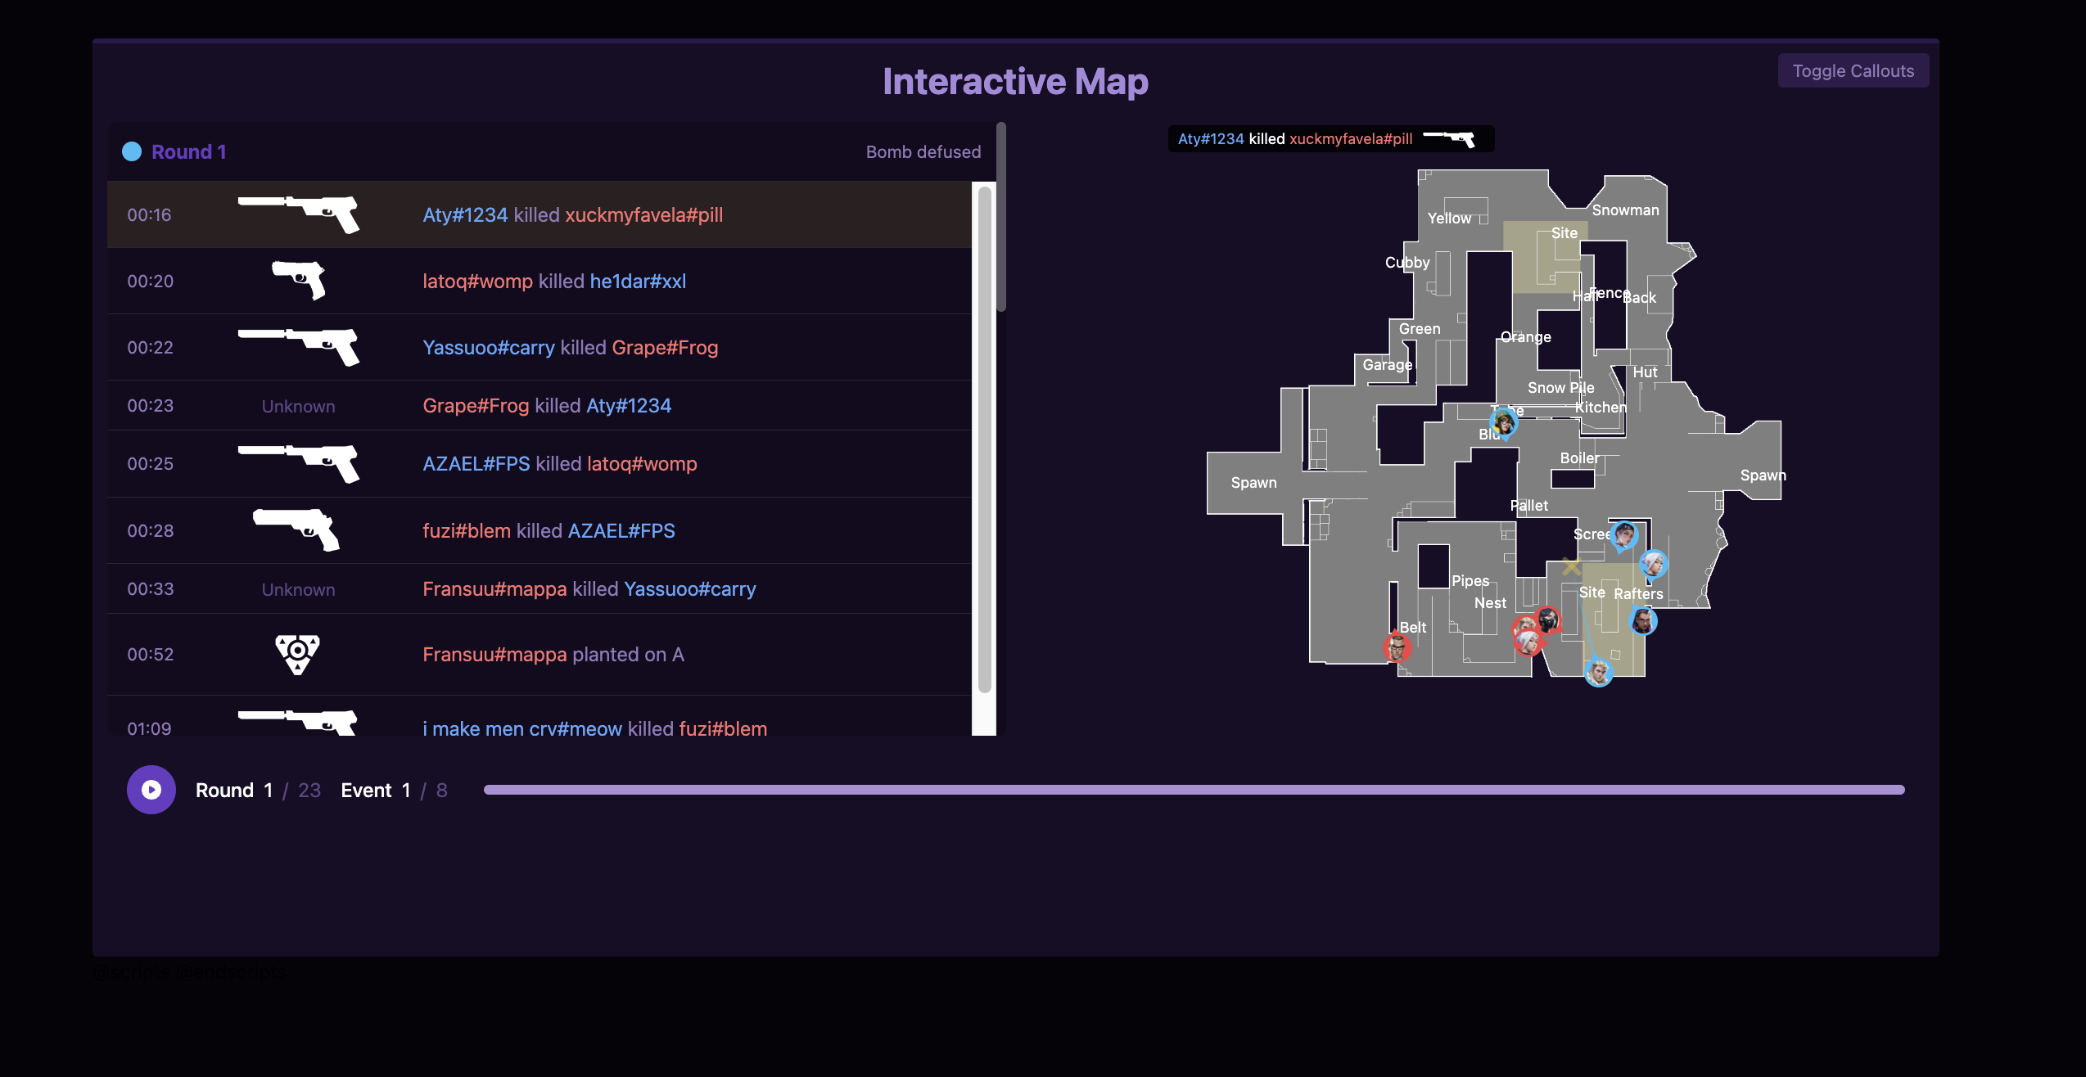Click the 'Yellow' callout on the map
Screen dimensions: 2086x1077
1449,218
